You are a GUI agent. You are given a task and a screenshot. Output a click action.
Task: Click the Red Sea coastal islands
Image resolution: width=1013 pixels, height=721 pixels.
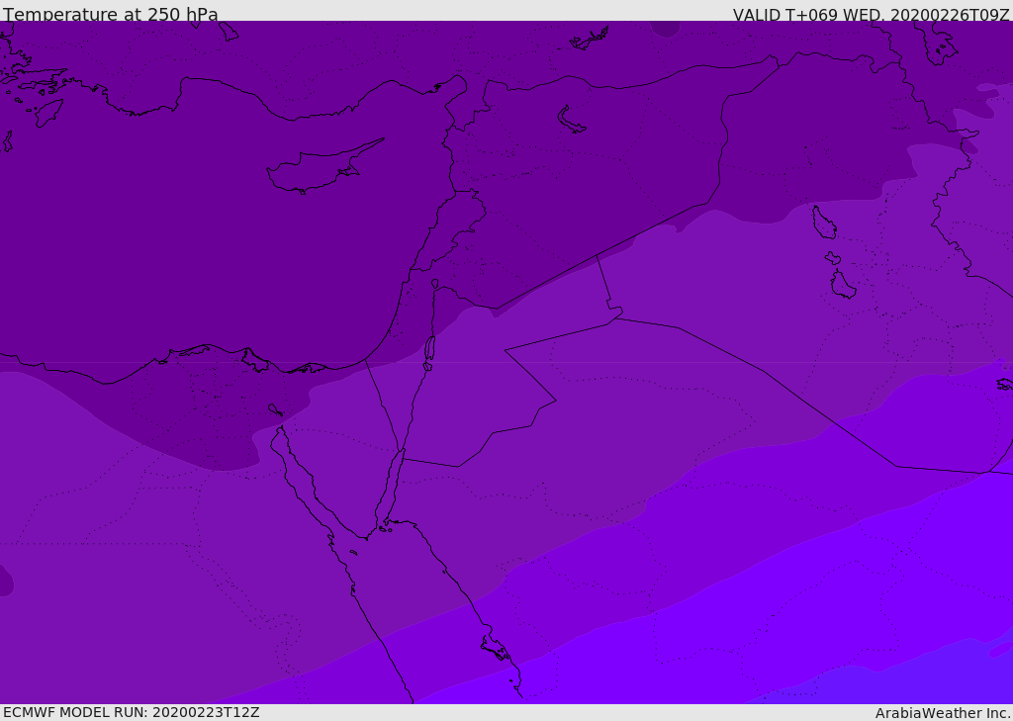(x=495, y=648)
